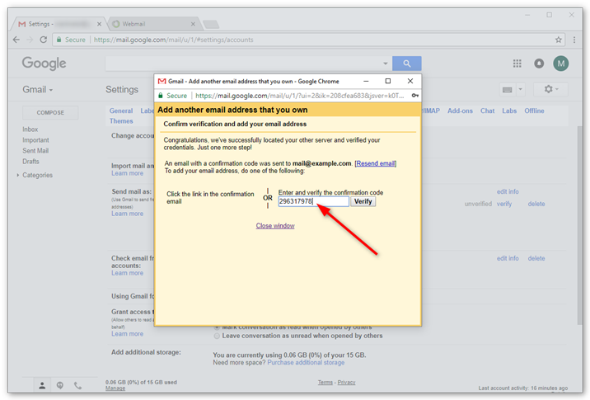Image resolution: width=590 pixels, height=400 pixels.
Task: Show search options dropdown arrow
Action: pos(385,64)
